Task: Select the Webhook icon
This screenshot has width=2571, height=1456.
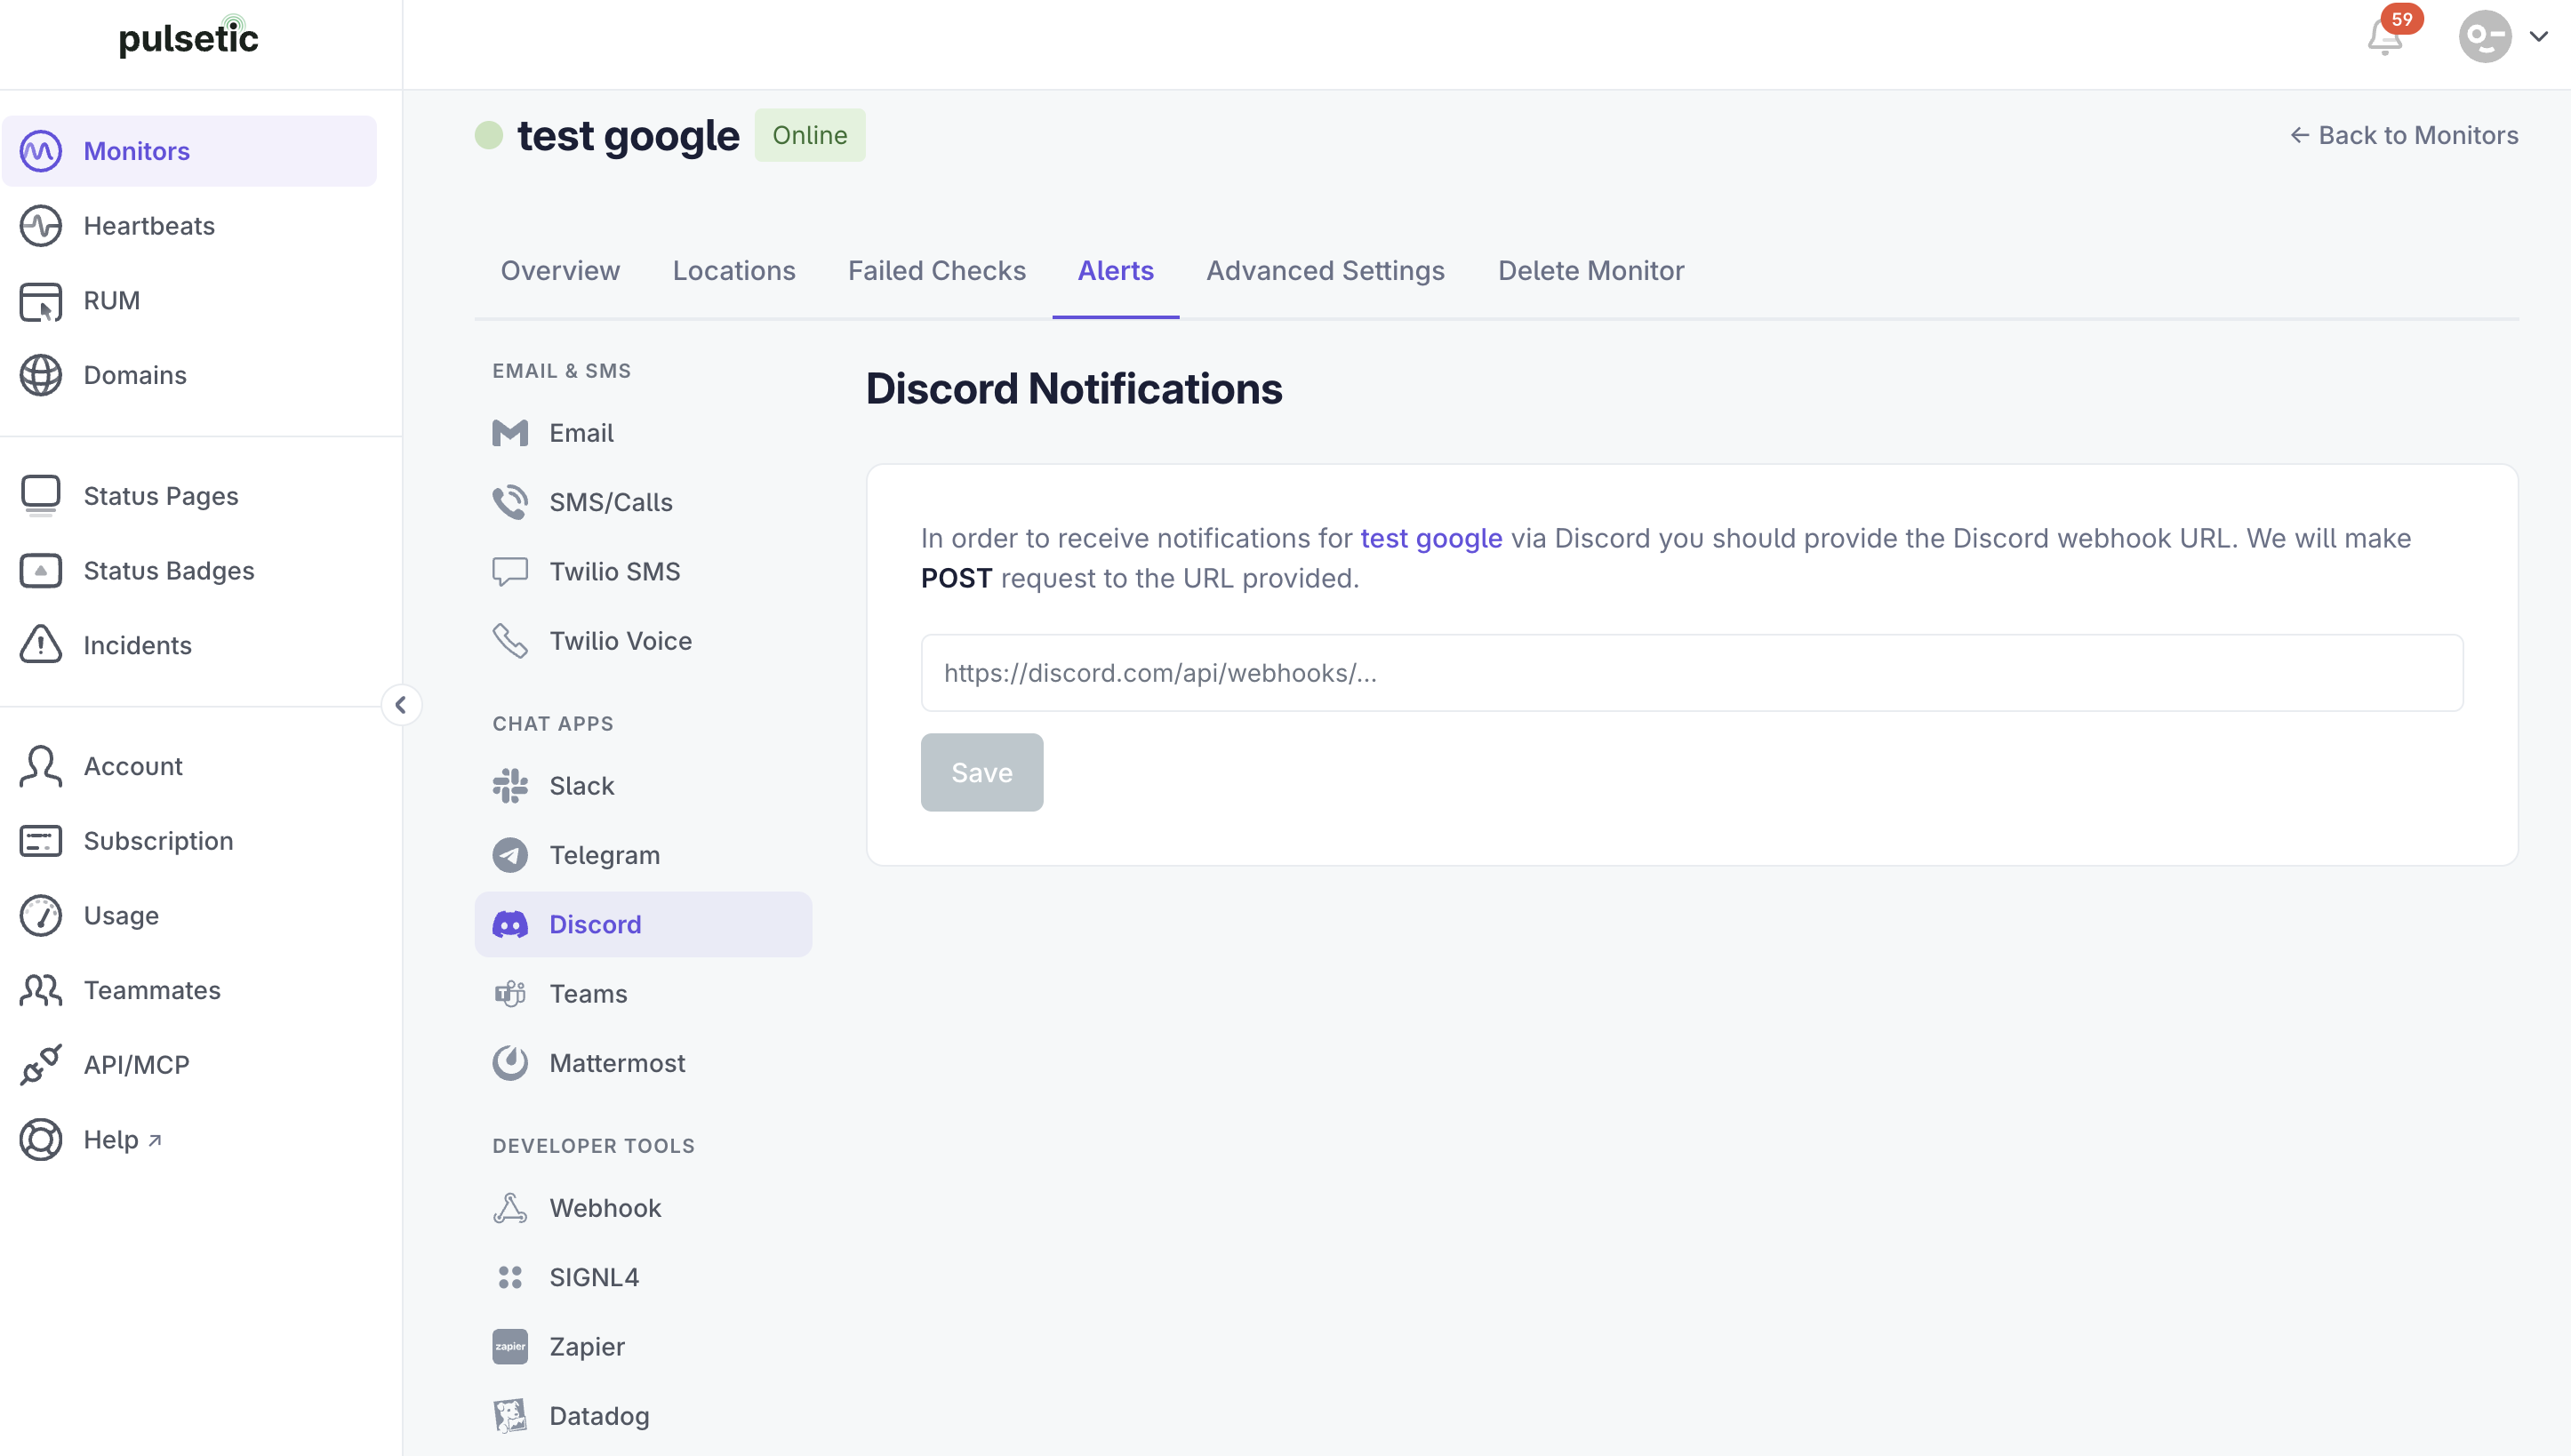Action: (510, 1208)
